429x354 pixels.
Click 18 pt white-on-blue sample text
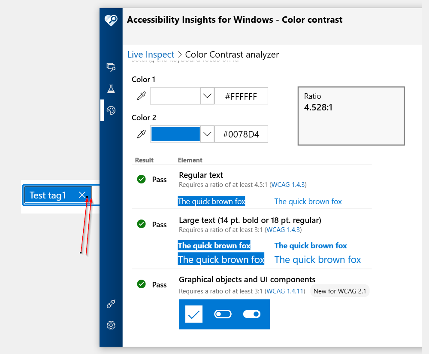point(221,259)
